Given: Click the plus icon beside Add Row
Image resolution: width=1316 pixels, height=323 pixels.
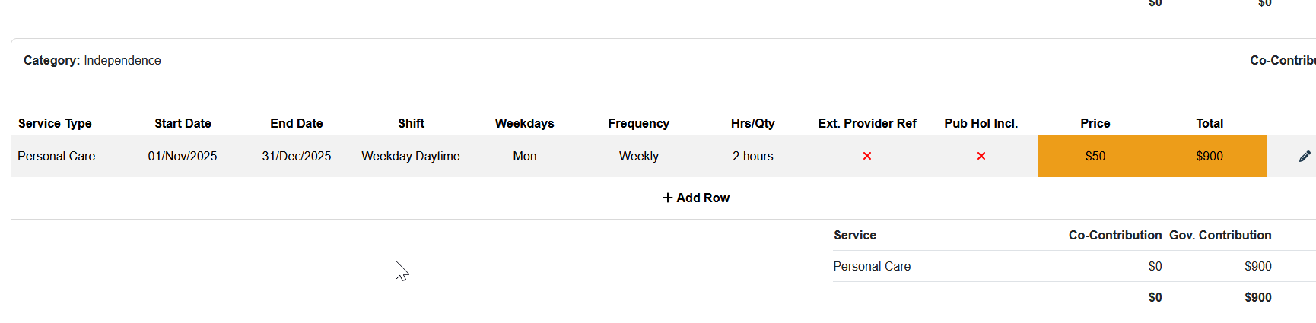Looking at the screenshot, I should pyautogui.click(x=667, y=198).
